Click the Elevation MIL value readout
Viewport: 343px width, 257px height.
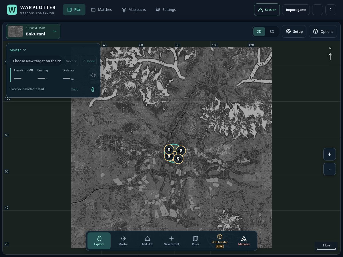[18, 78]
